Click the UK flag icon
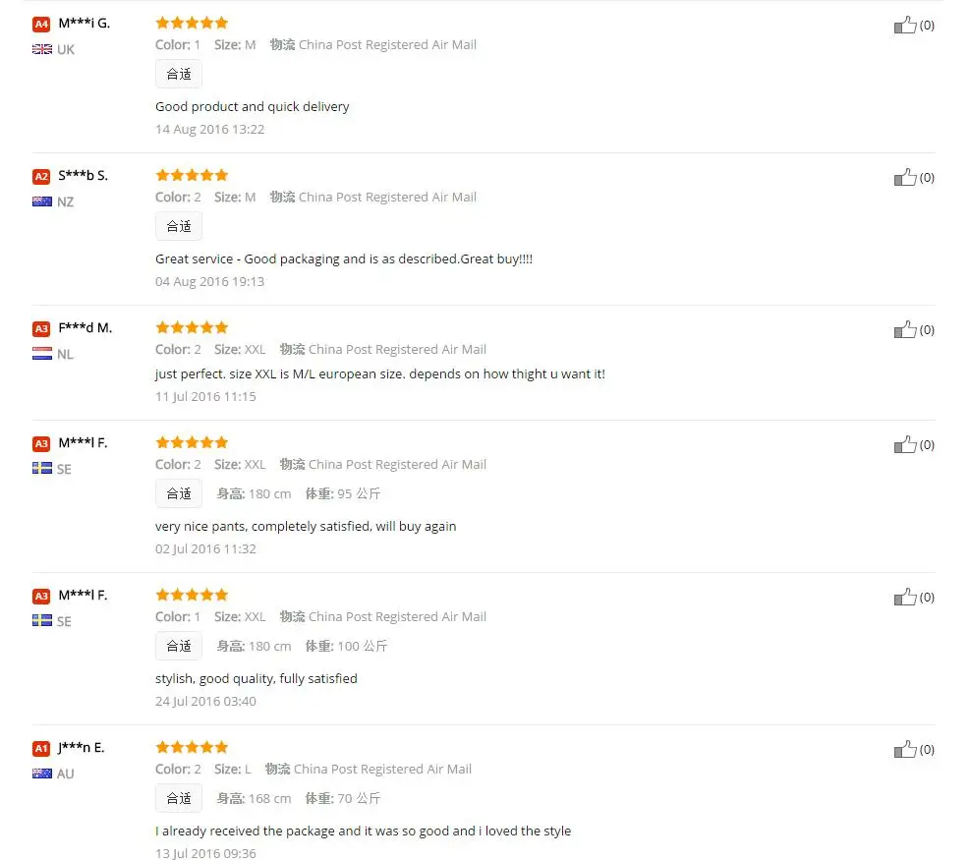Image resolution: width=969 pixels, height=860 pixels. [42, 49]
